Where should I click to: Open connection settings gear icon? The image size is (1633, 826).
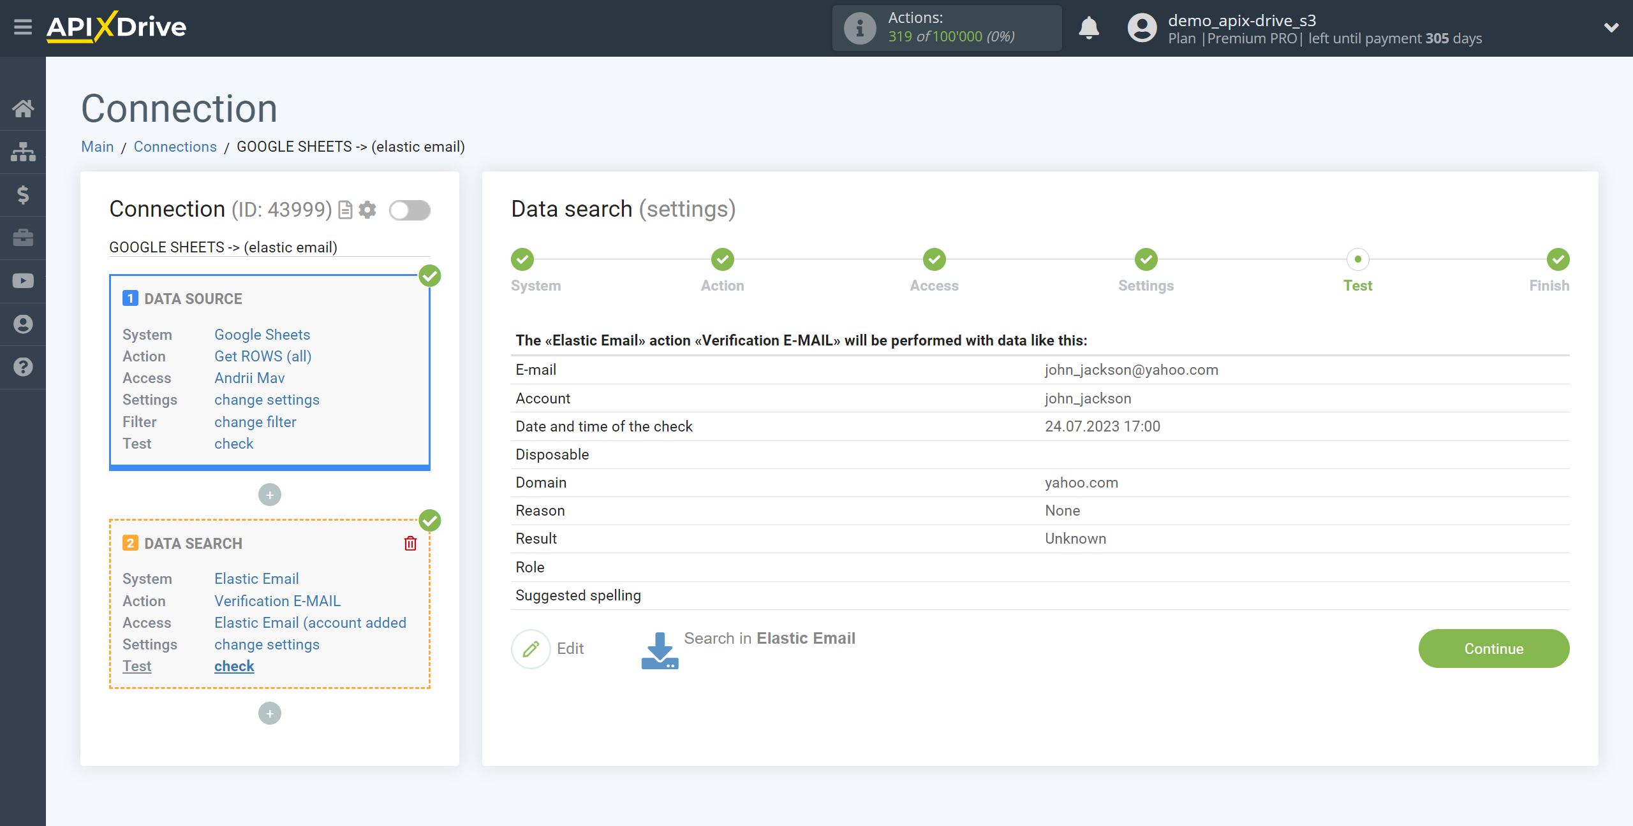pyautogui.click(x=367, y=210)
